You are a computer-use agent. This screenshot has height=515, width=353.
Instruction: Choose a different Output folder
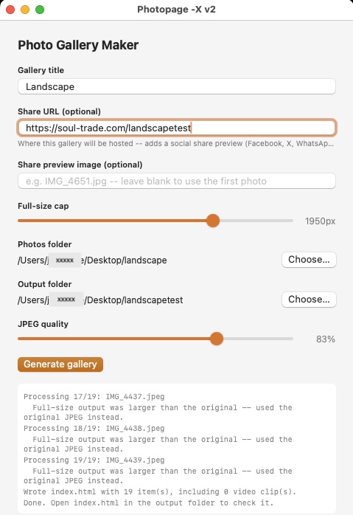point(309,300)
